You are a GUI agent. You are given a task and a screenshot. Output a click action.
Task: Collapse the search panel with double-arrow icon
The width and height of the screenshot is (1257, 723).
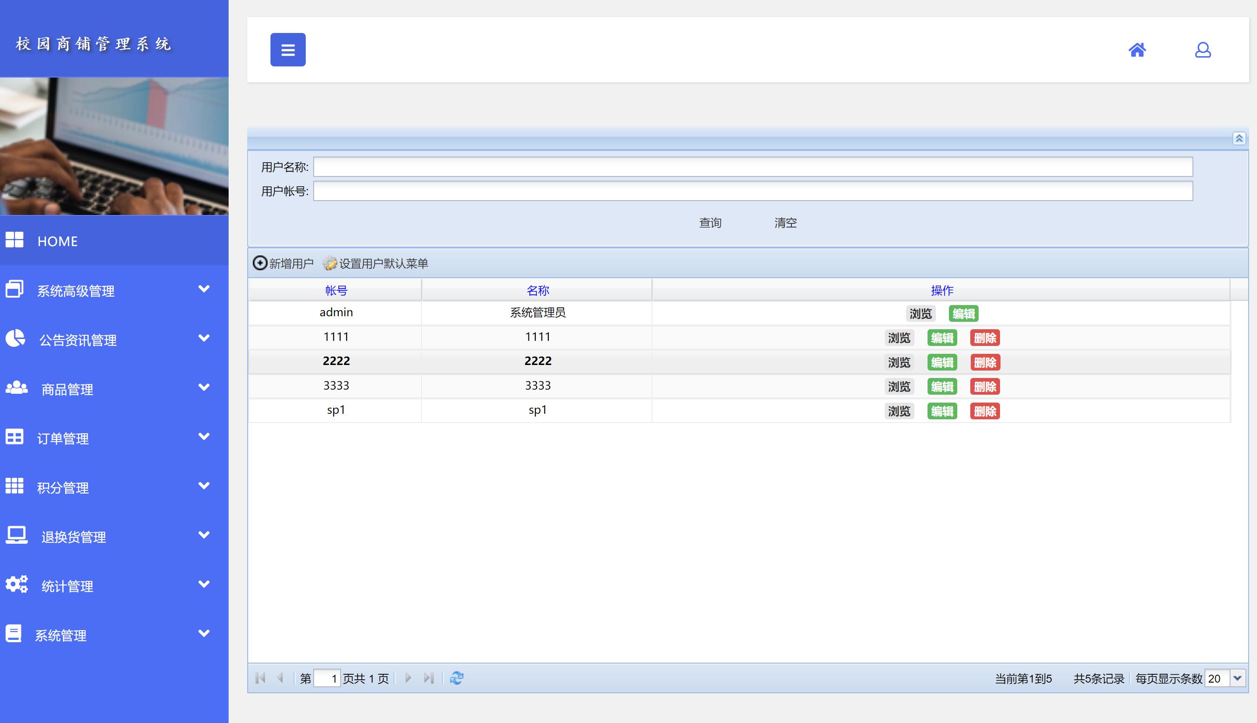pos(1238,138)
